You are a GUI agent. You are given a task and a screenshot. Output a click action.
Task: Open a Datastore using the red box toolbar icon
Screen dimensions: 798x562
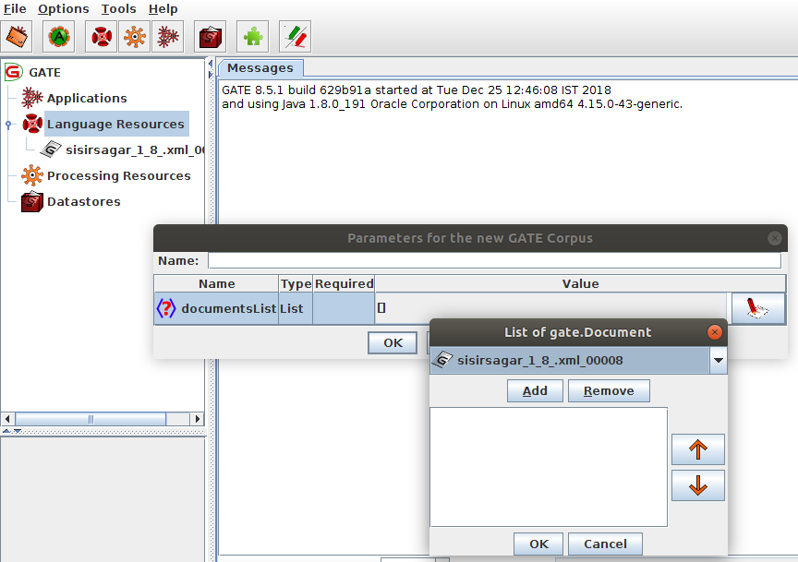(210, 37)
